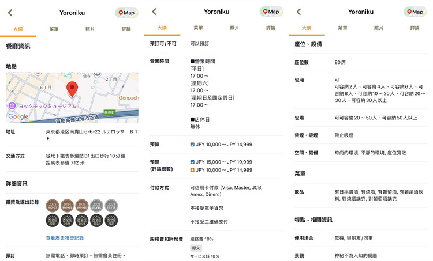
Task: Open Map button on middle screen
Action: click(271, 12)
